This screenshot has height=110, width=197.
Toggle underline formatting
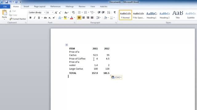pyautogui.click(x=39, y=18)
